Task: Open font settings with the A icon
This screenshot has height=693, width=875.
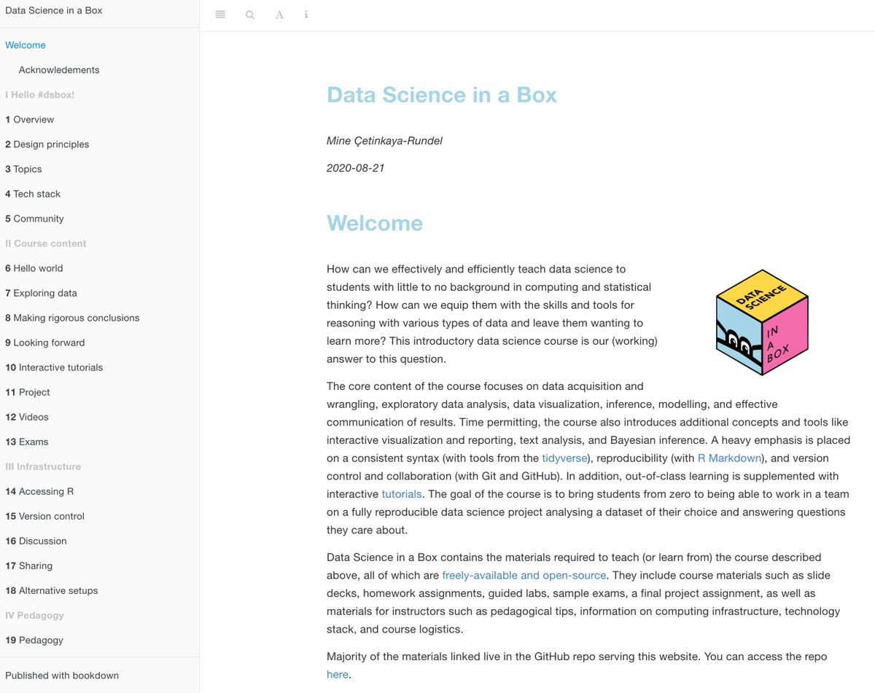Action: point(279,15)
